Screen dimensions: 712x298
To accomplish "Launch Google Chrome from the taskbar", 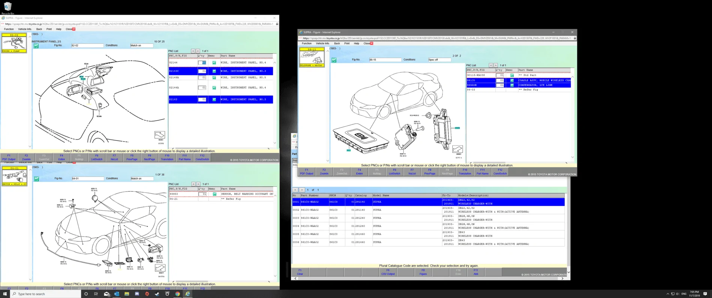I will tap(178, 294).
